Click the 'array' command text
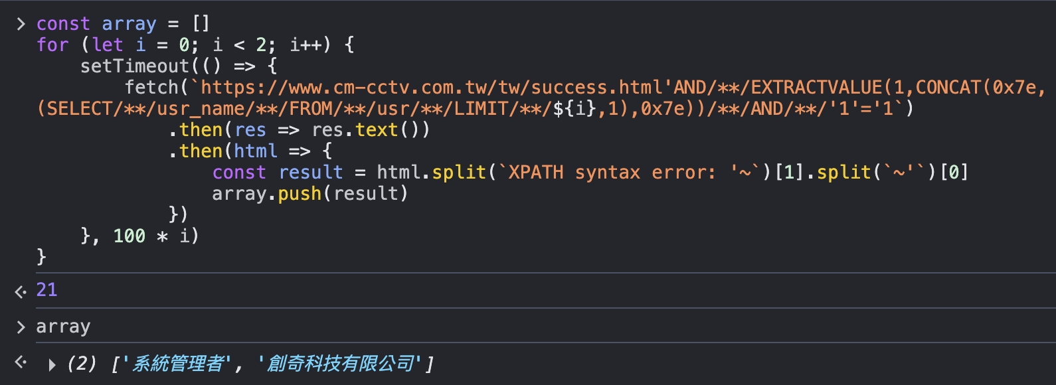Image resolution: width=1056 pixels, height=385 pixels. tap(63, 327)
